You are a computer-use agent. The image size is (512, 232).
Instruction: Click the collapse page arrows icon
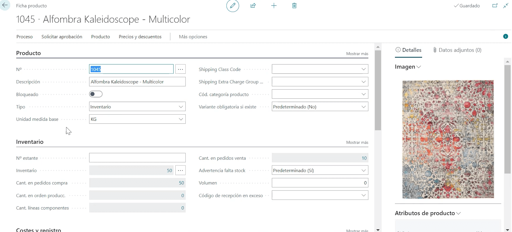(x=506, y=6)
